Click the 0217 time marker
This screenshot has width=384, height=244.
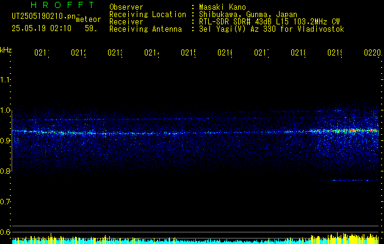pyautogui.click(x=261, y=53)
